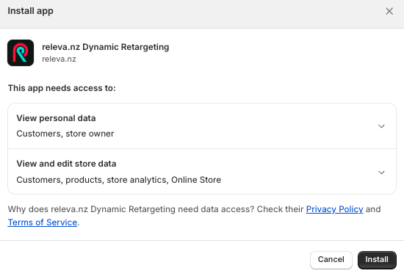
Task: Click 'Customers, products, store analytics, Online Store' text
Action: (119, 180)
